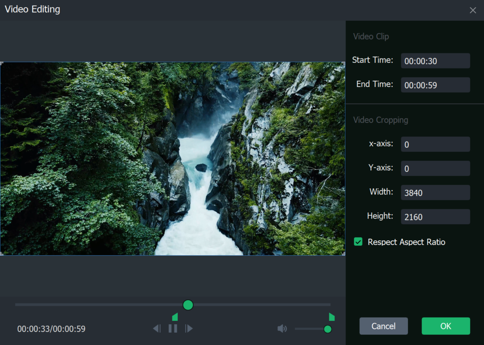This screenshot has height=345, width=484.
Task: Click the Height field showing 2160
Action: 435,217
